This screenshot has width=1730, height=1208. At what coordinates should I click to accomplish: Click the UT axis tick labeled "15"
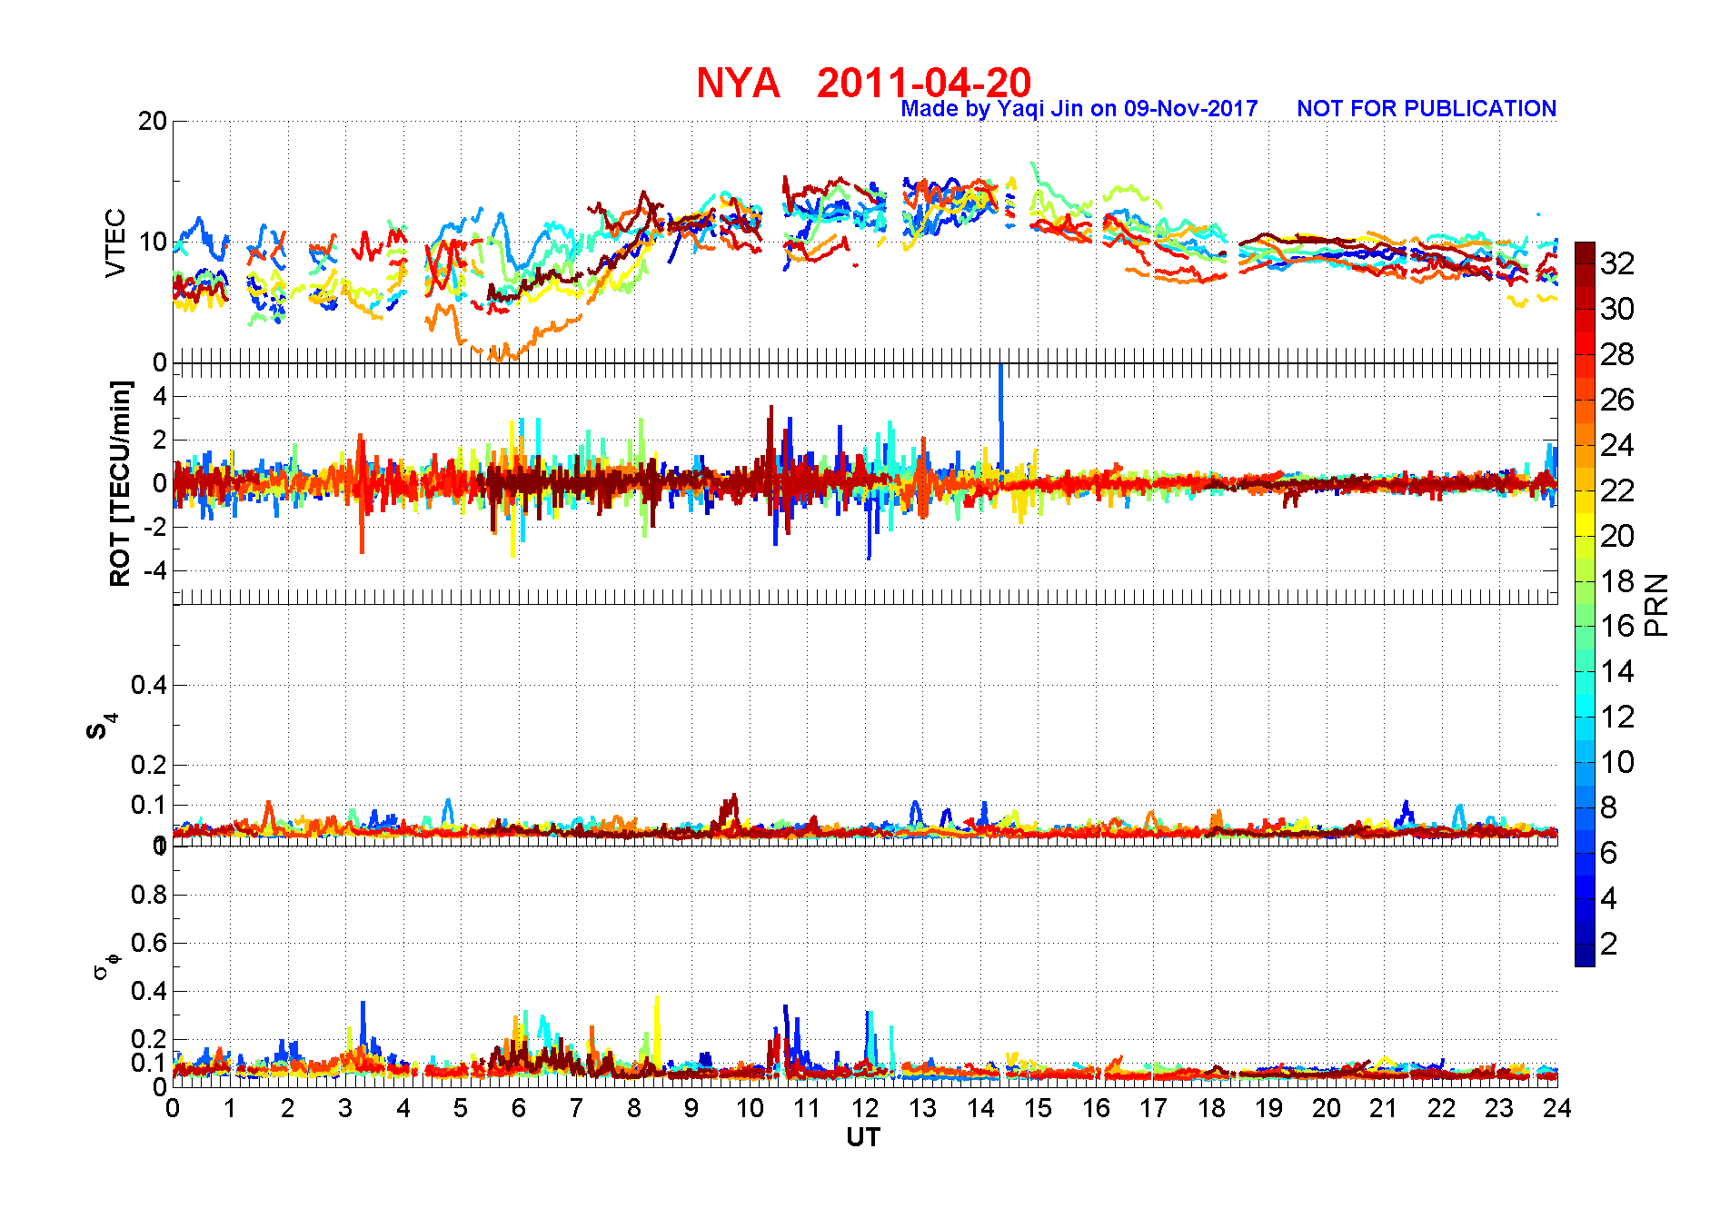tap(1038, 1108)
